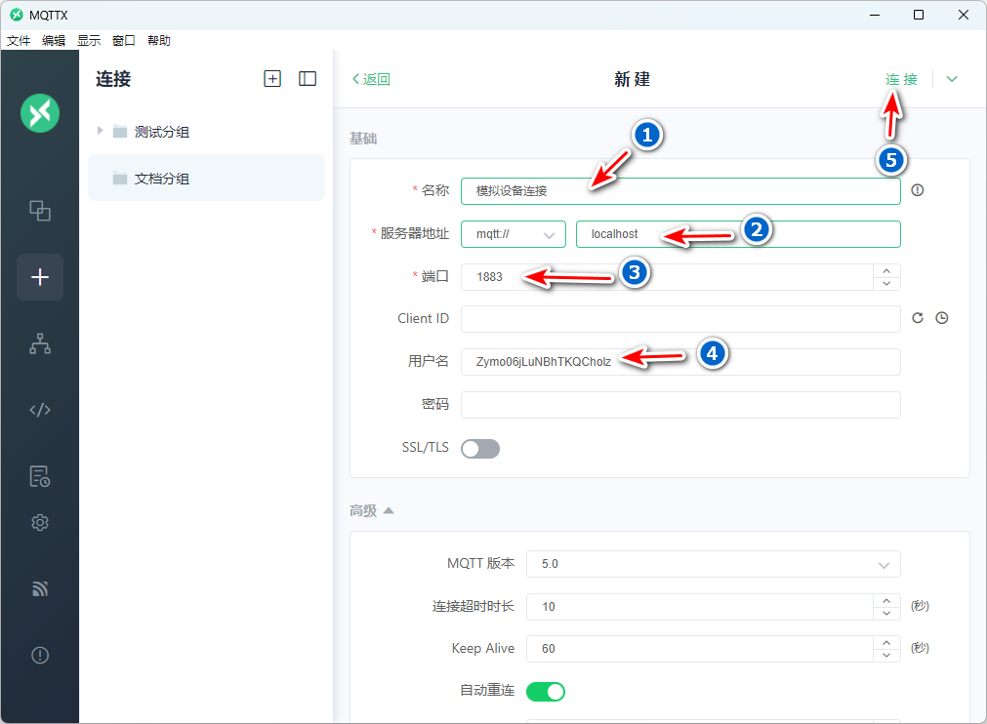Open the 文件 menu
The image size is (987, 724).
point(19,41)
